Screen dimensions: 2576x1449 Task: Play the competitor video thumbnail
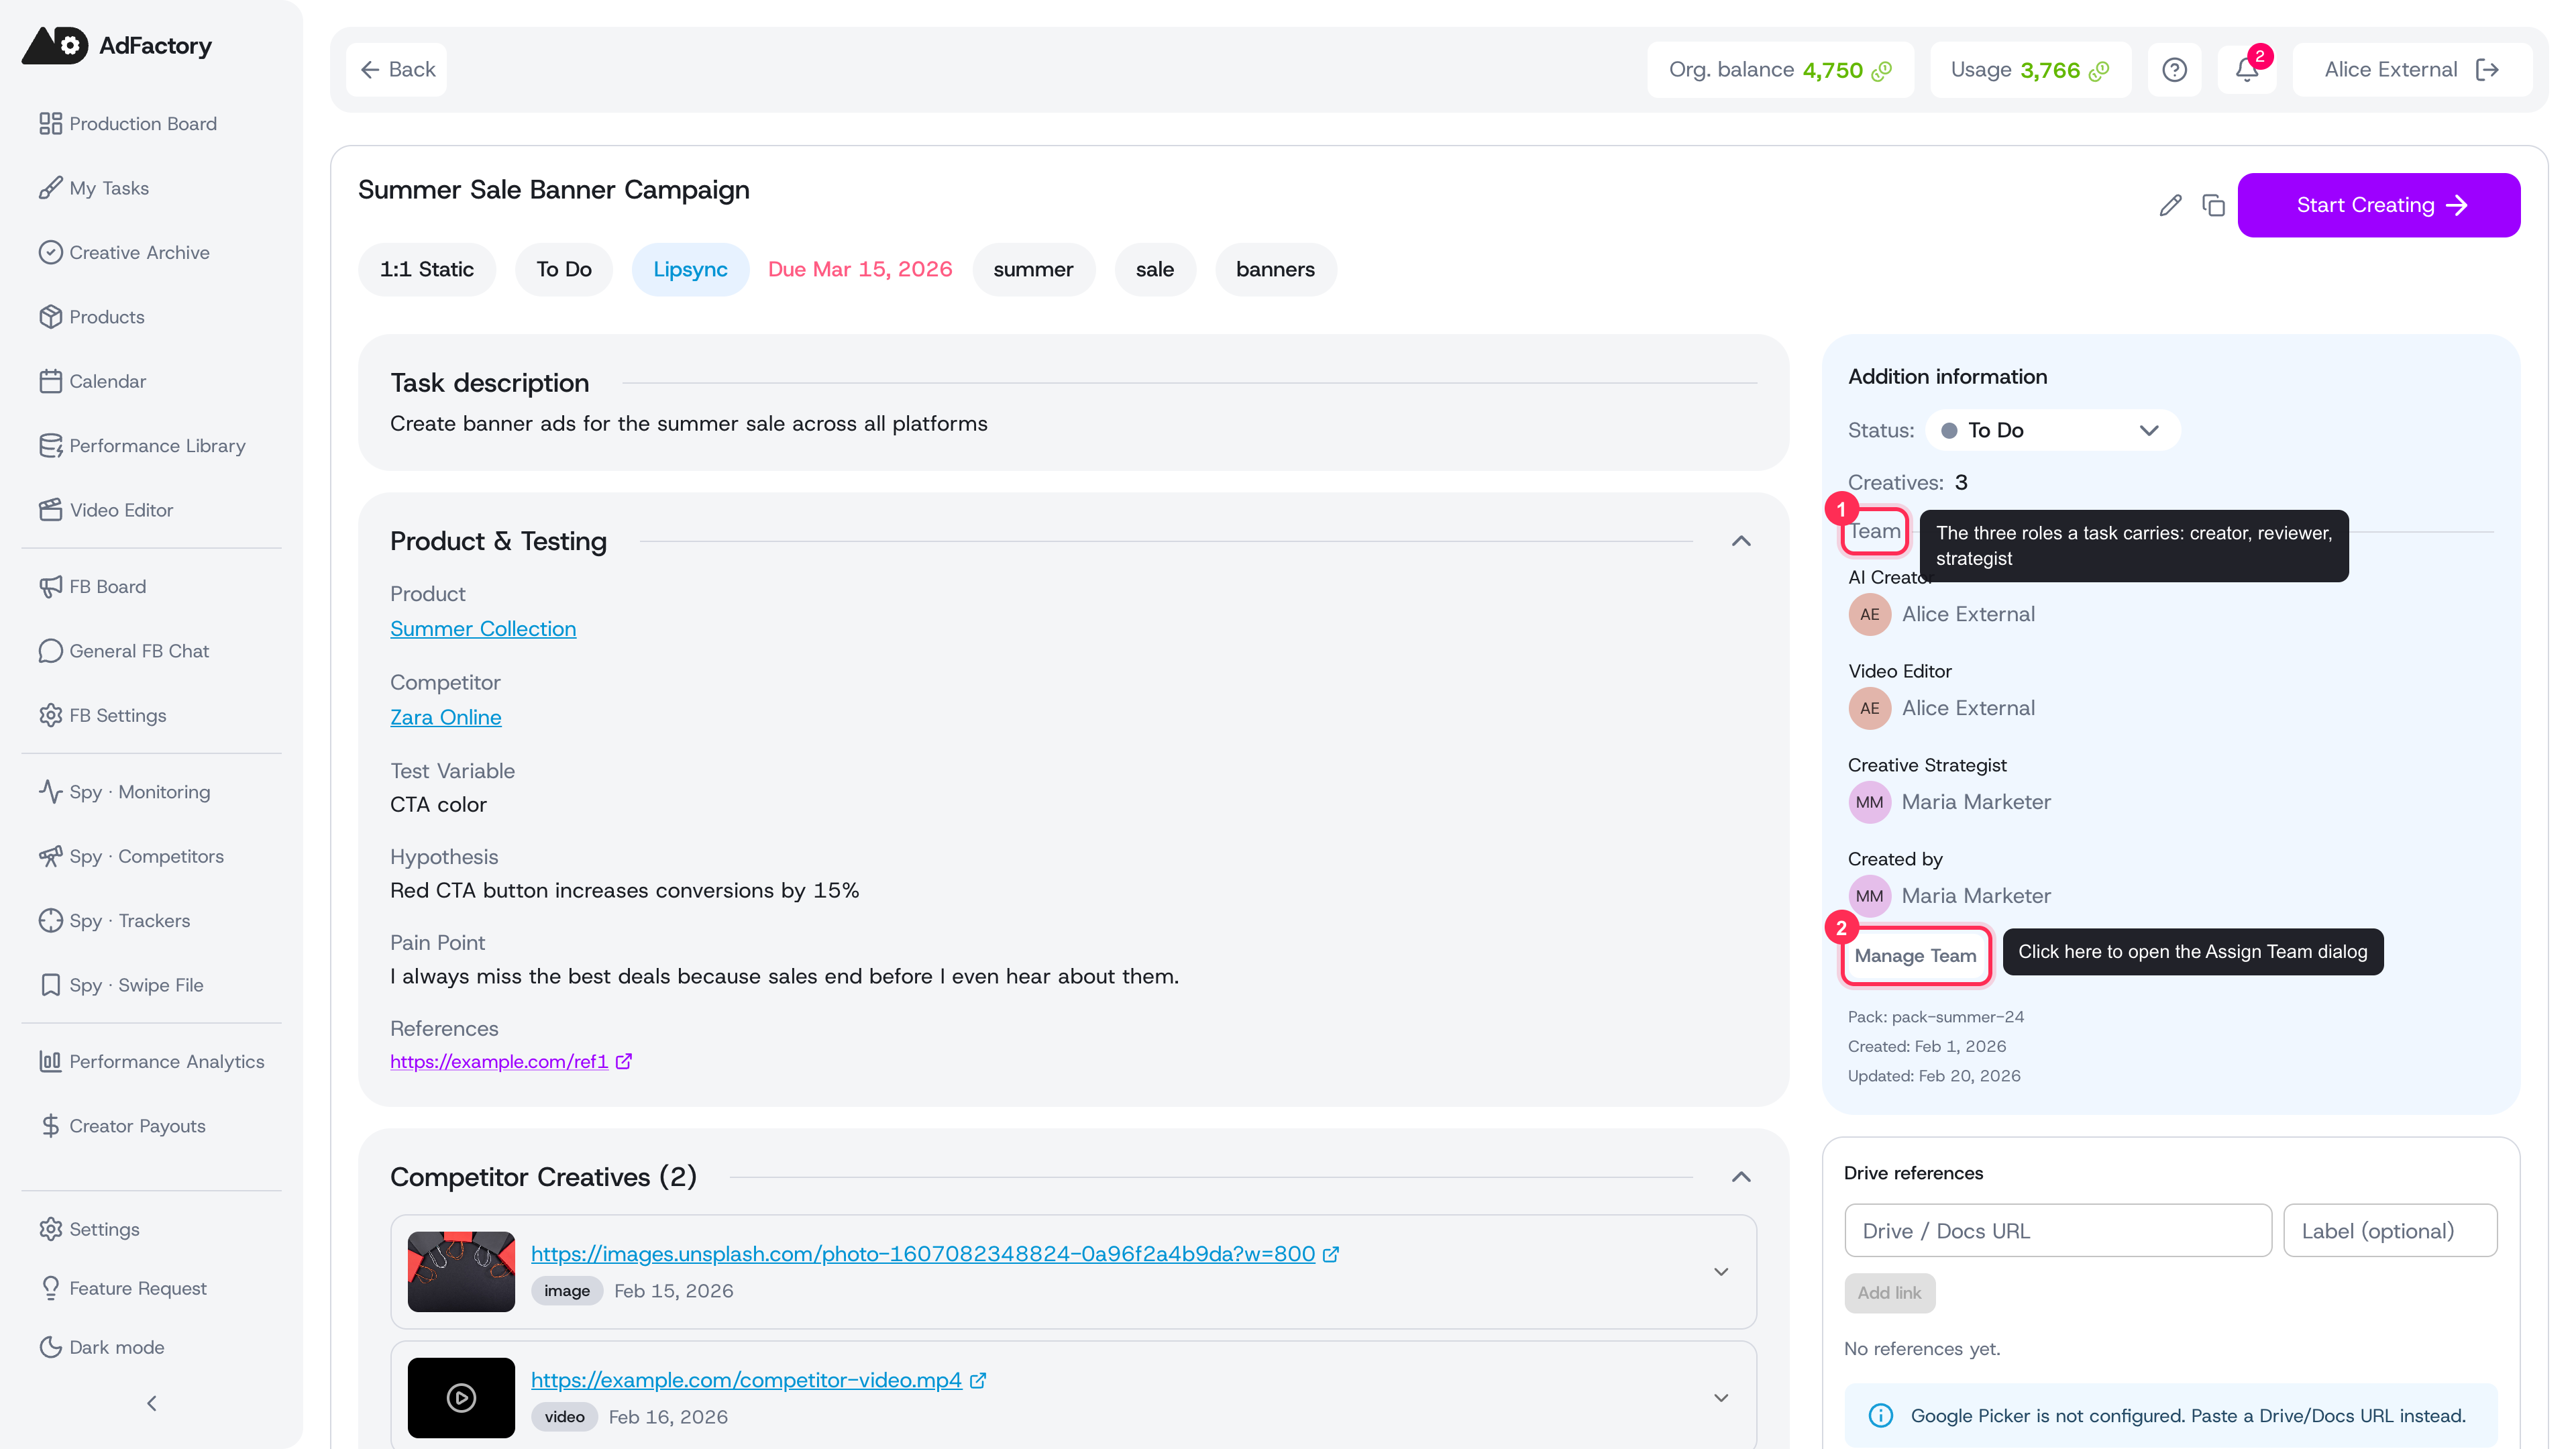[461, 1397]
